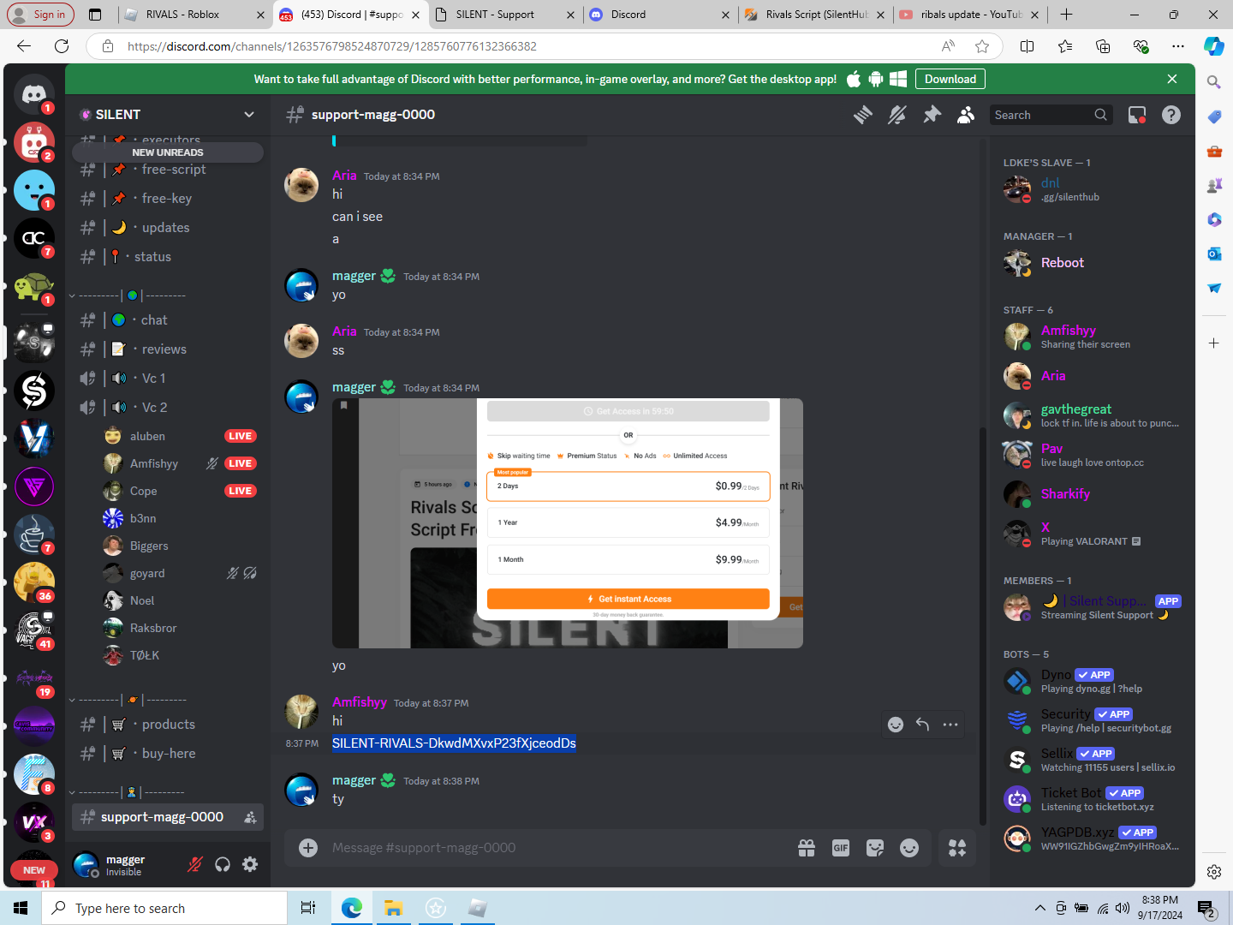The image size is (1233, 925).
Task: Open inbox icon in channel header
Action: tap(1137, 115)
